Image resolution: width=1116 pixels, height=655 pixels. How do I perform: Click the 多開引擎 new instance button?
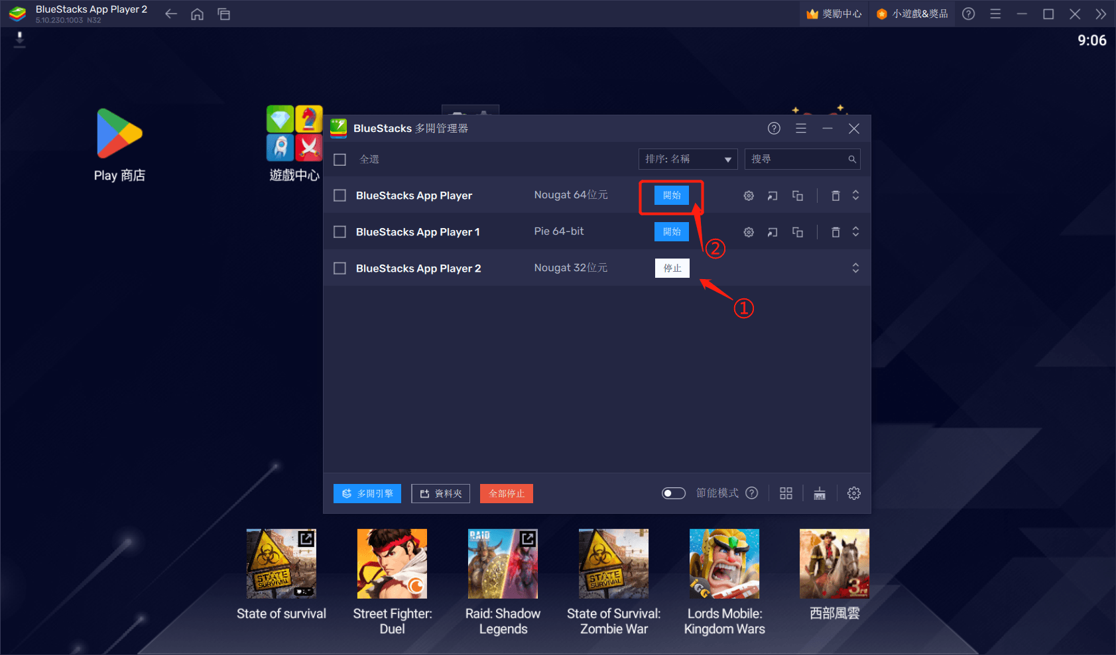pos(367,493)
